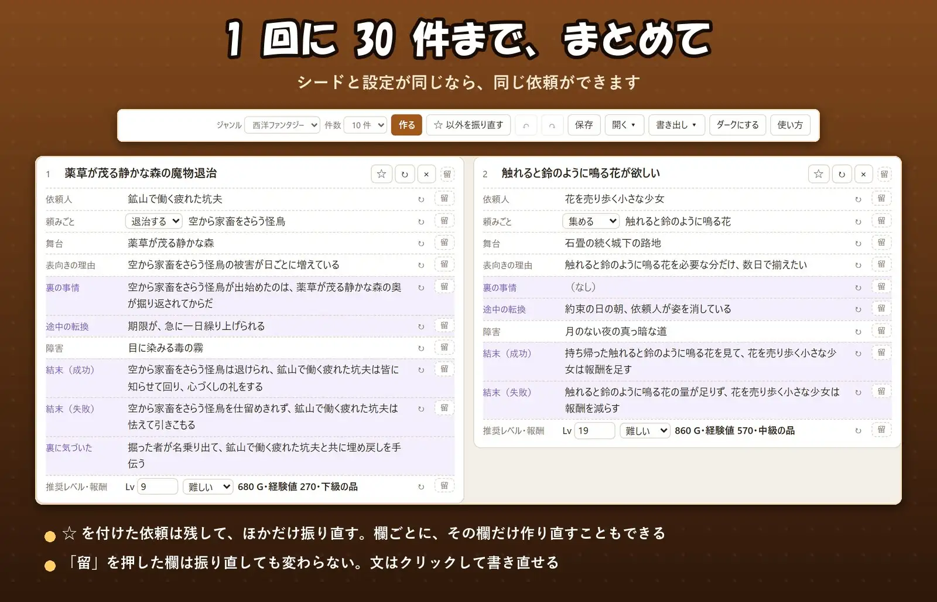Open the 集める request-type dropdown
This screenshot has width=937, height=602.
(591, 222)
